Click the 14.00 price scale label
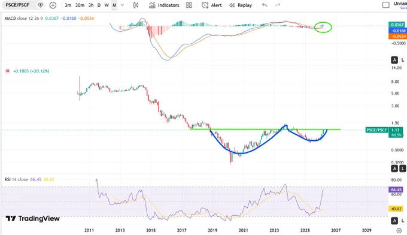This screenshot has width=407, height=235. point(397,68)
